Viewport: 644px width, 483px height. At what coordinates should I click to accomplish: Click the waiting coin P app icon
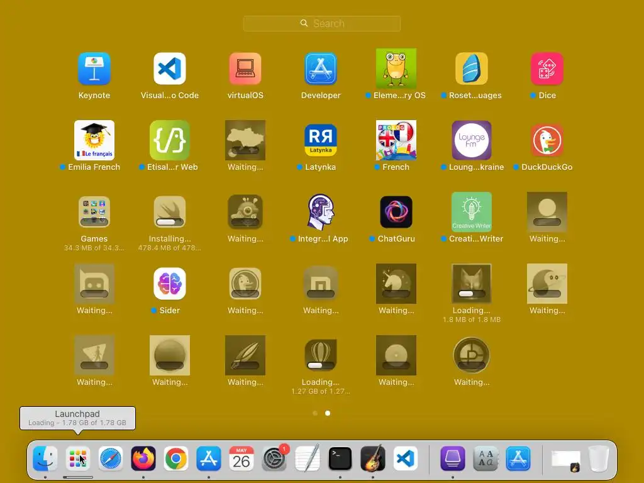(472, 355)
